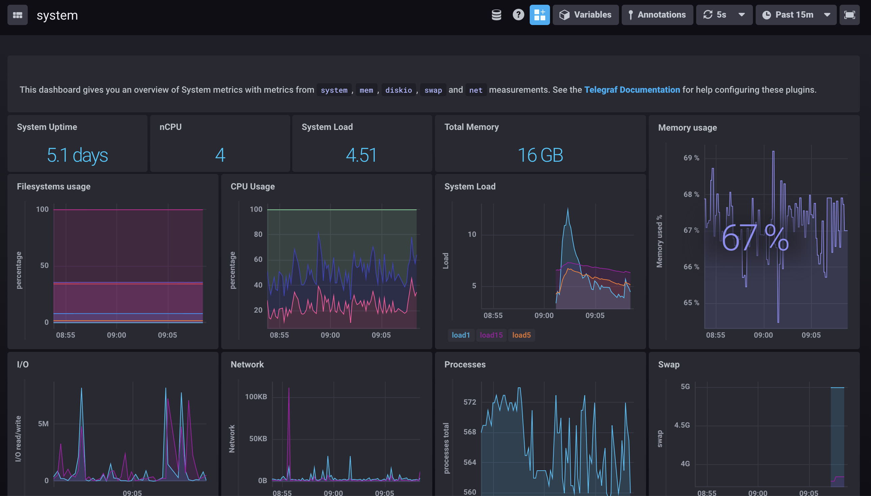Open the Telegraf Documentation link

click(631, 89)
